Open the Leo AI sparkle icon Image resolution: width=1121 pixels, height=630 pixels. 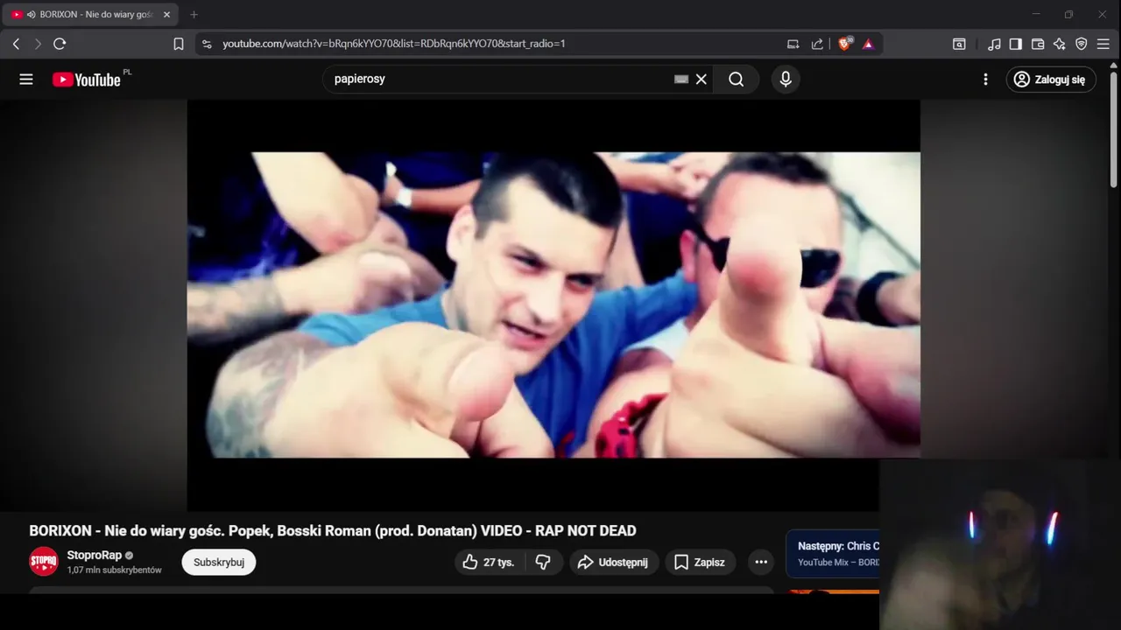coord(1060,44)
